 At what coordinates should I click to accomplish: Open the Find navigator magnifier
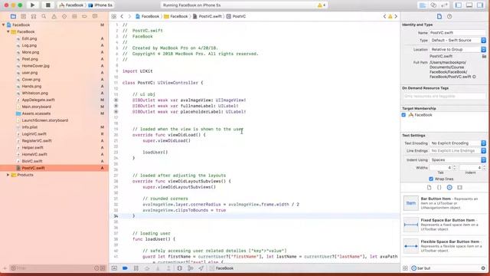[44, 16]
